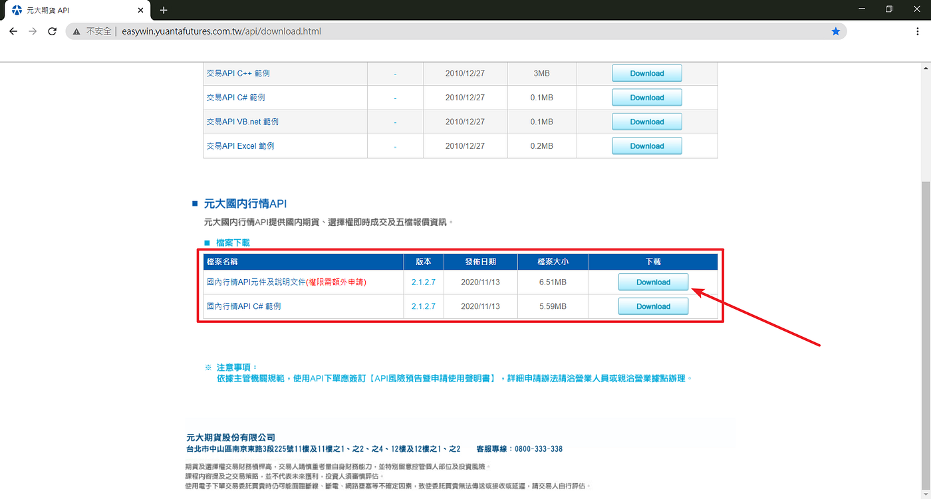
Task: Click the 元大國內行情API section heading
Action: tap(245, 204)
